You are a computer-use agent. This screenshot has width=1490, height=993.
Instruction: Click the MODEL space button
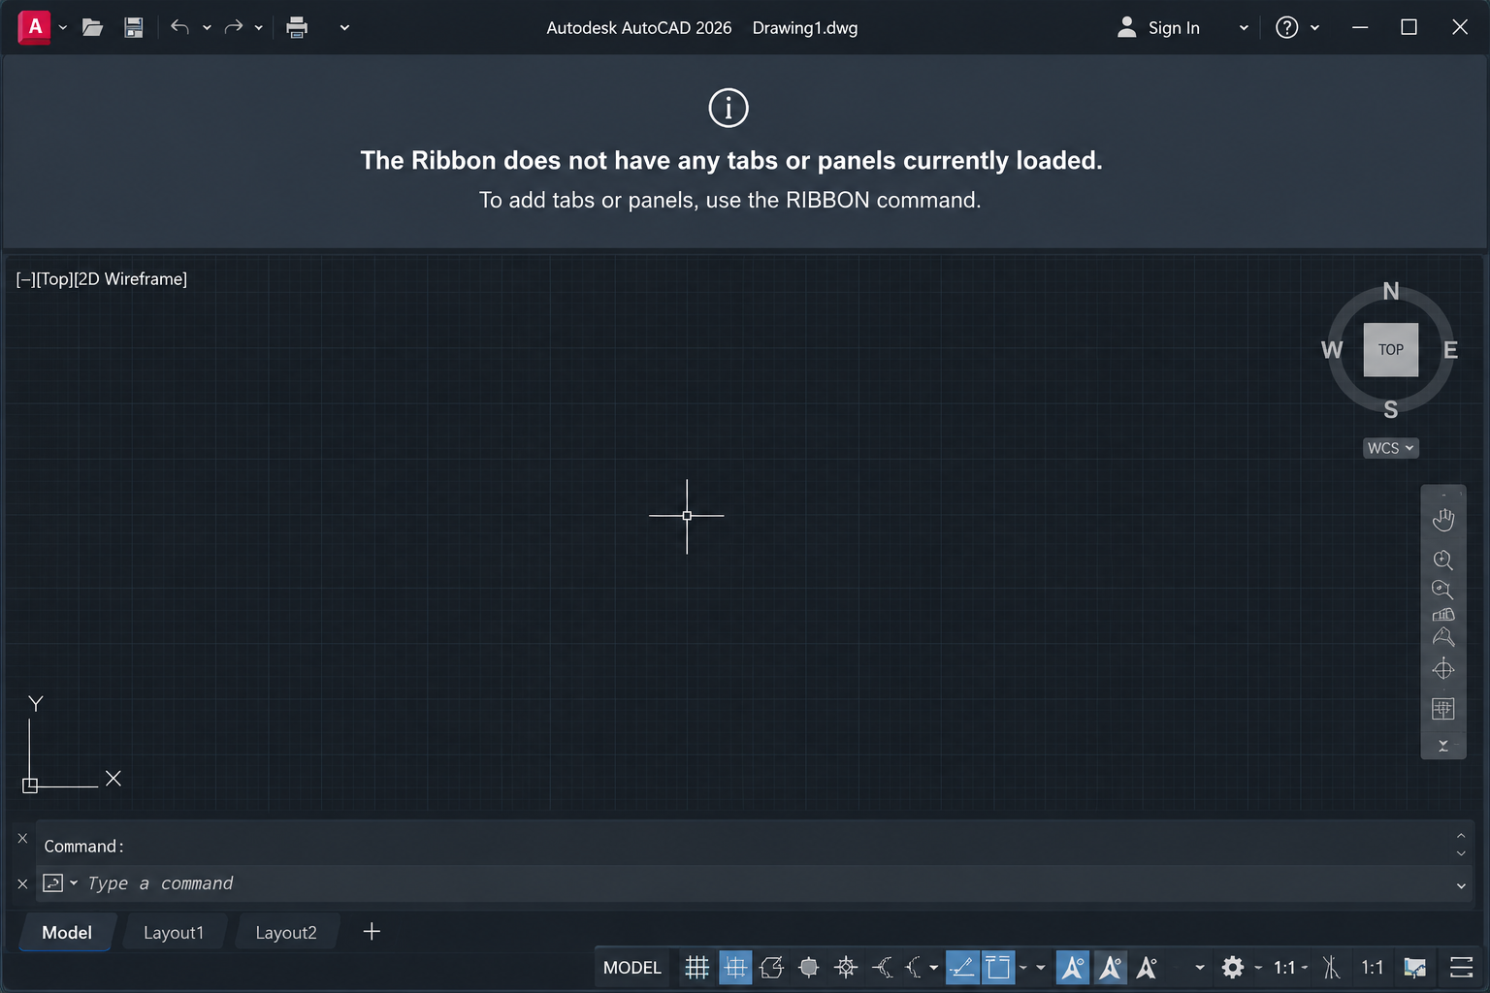(632, 968)
